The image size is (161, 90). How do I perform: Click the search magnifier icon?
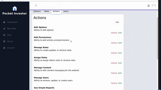pyautogui.click(x=36, y=5)
